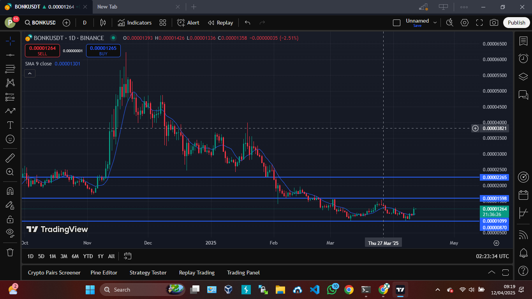Image resolution: width=532 pixels, height=299 pixels.
Task: Create an Alert
Action: (188, 23)
